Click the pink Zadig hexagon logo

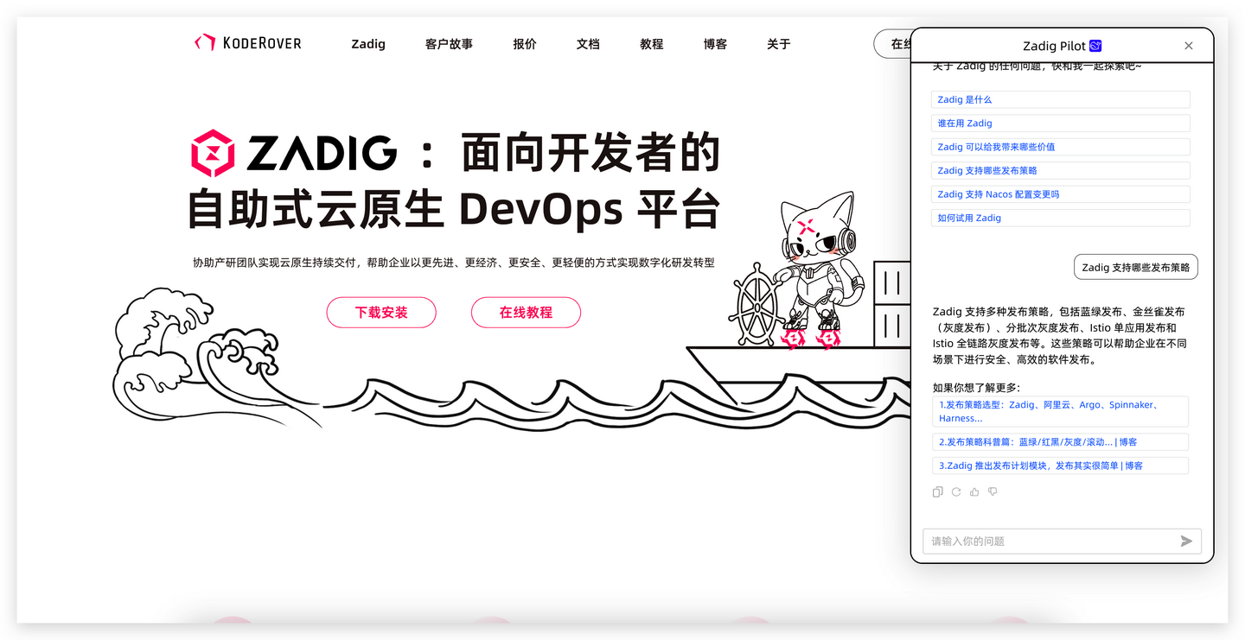pos(210,149)
